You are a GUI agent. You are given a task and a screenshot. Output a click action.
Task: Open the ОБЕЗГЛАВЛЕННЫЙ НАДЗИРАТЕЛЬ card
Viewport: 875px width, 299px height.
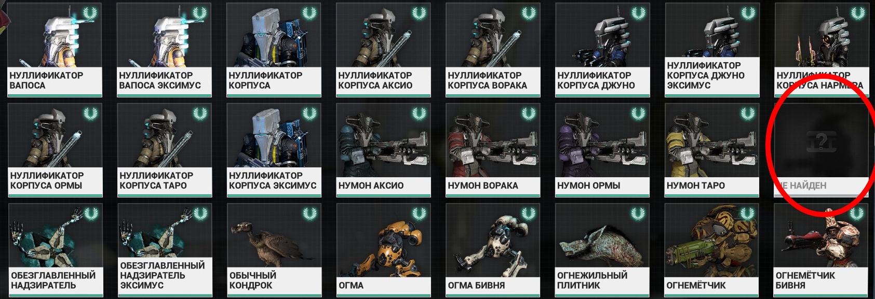[55, 250]
